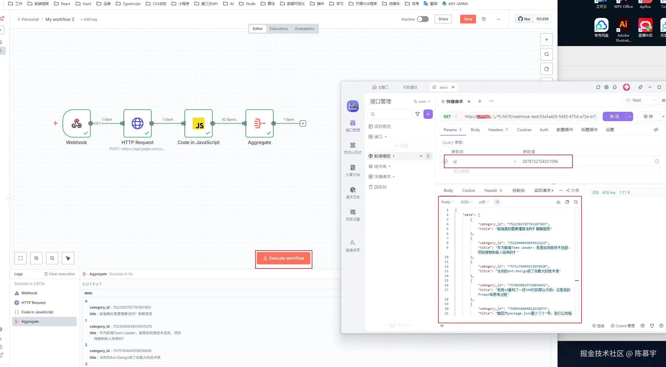Open workflow history clock icon
The height and width of the screenshot is (367, 666).
point(484,19)
